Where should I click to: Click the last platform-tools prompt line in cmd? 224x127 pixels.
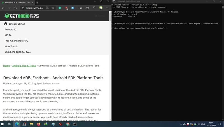(x=139, y=28)
